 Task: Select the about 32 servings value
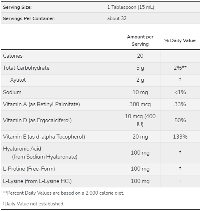117,18
